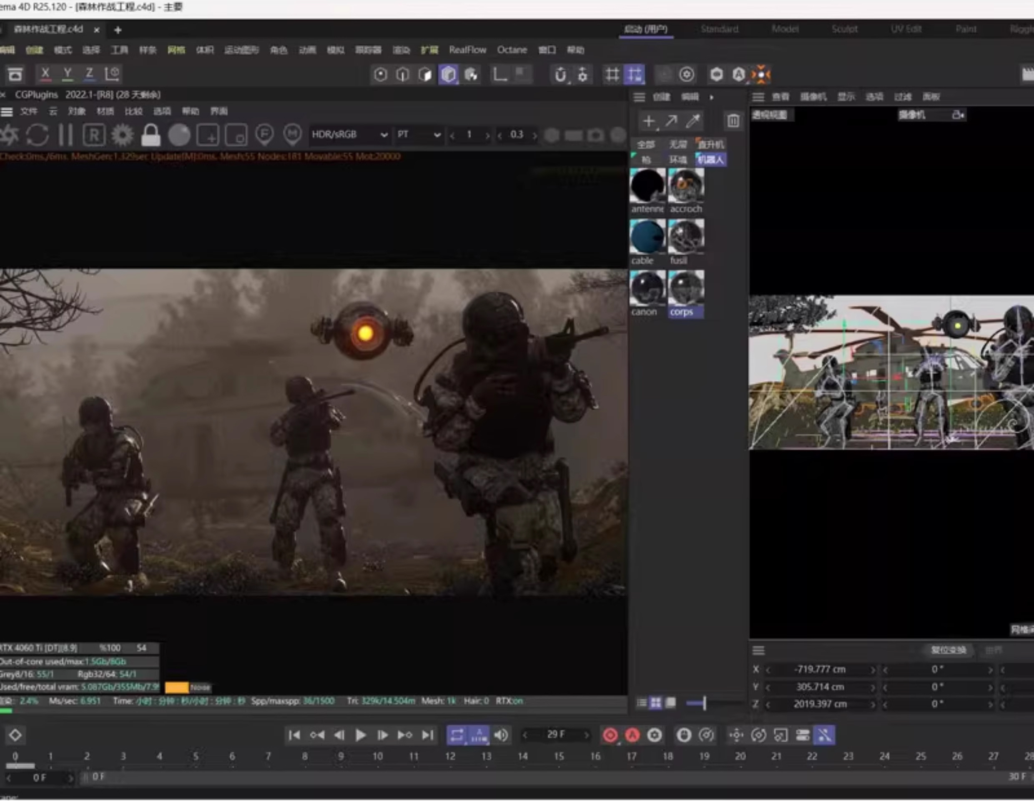This screenshot has width=1034, height=801.
Task: Click the clay mode sphere icon
Action: 179,135
